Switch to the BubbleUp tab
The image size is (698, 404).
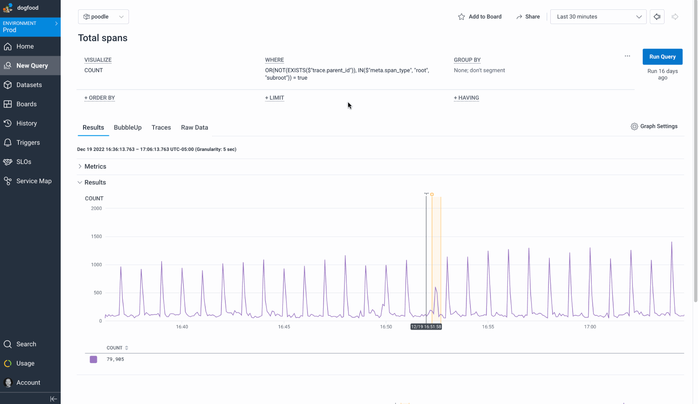coord(128,127)
